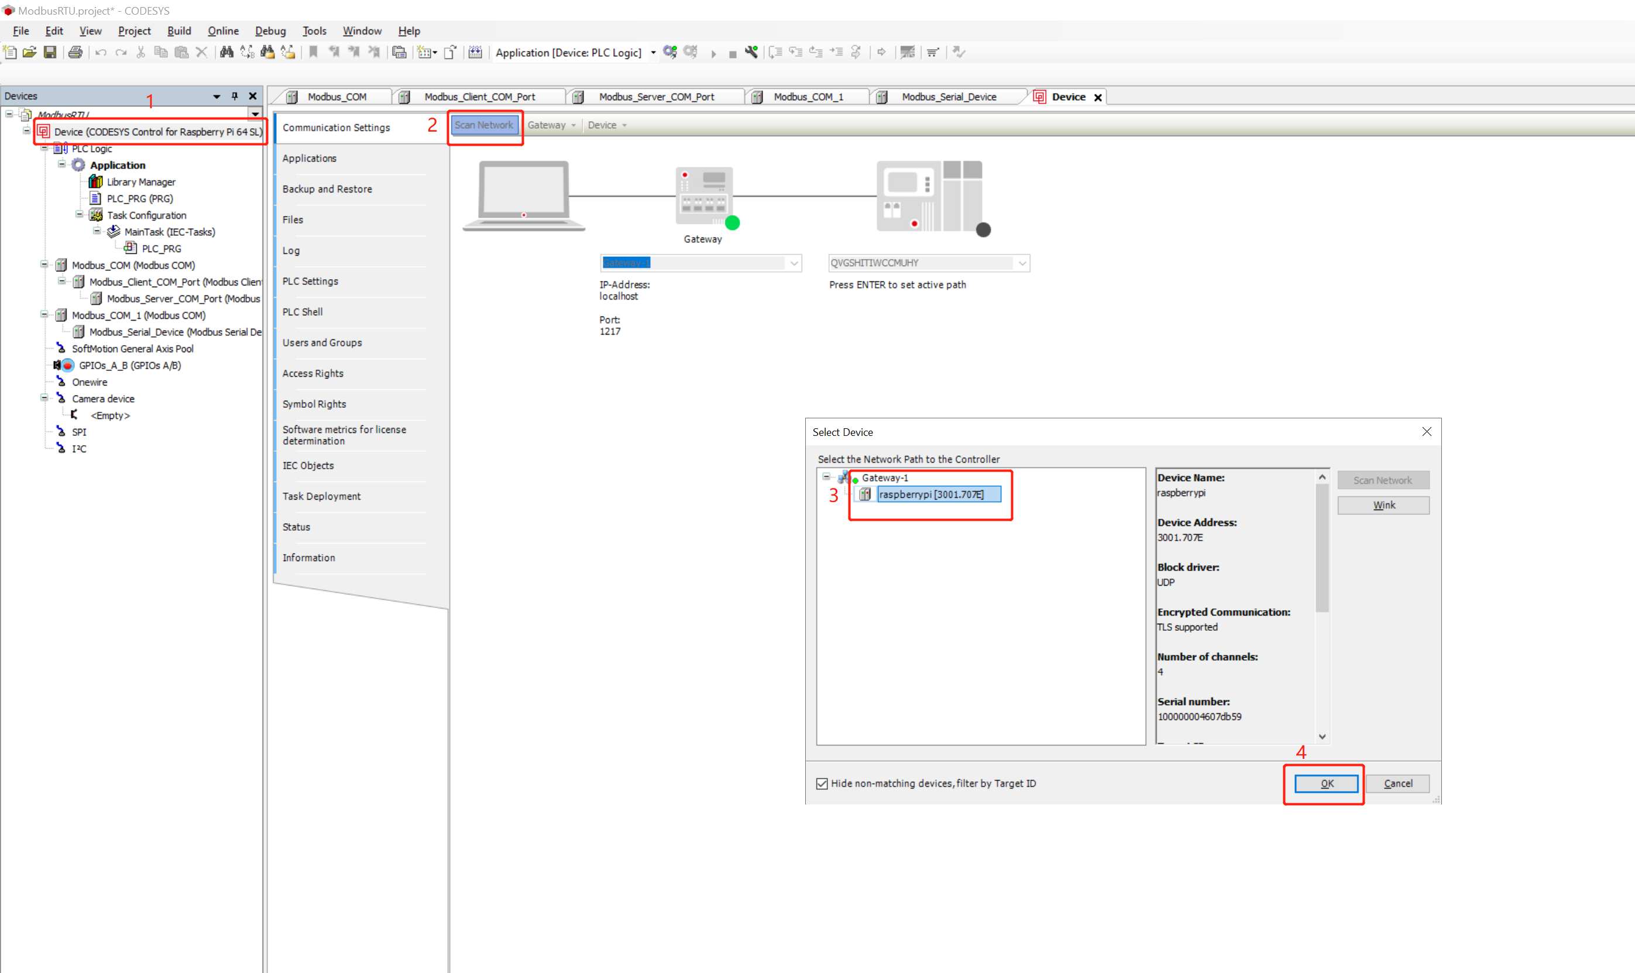This screenshot has width=1635, height=973.
Task: Click the laptop computer image
Action: [524, 197]
